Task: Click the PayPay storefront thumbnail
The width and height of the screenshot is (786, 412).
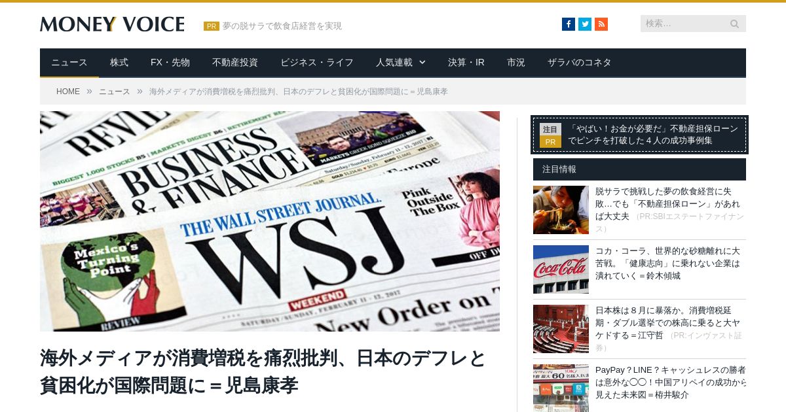Action: (561, 388)
